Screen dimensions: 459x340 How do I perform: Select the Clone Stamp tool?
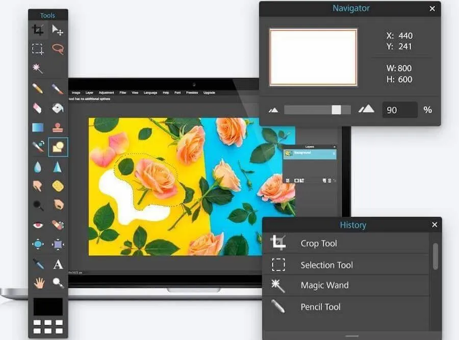[x=58, y=127]
